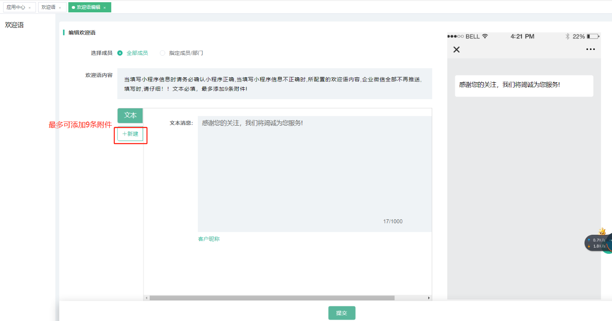
Task: Click the scrollbar left arrow
Action: point(147,298)
